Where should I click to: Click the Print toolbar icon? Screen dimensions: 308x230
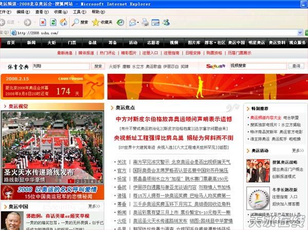click(145, 22)
